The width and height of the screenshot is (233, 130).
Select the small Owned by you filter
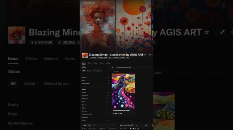click(98, 71)
